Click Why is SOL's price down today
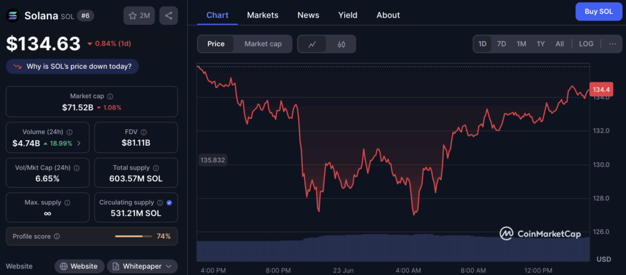 (x=72, y=66)
